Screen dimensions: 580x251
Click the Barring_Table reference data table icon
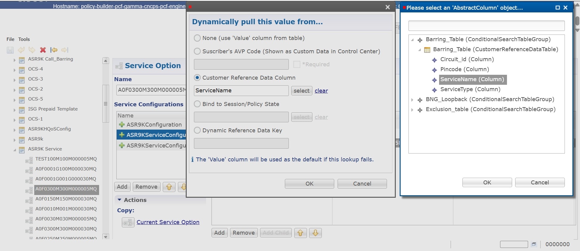pos(427,50)
